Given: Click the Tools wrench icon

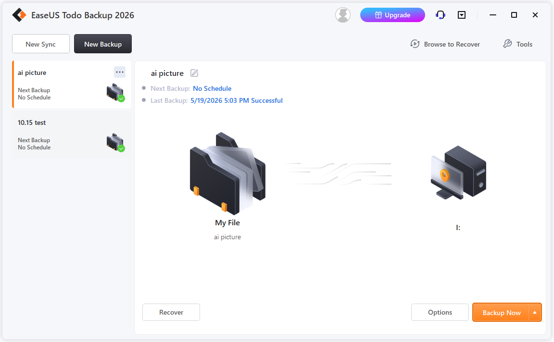Looking at the screenshot, I should coord(507,44).
